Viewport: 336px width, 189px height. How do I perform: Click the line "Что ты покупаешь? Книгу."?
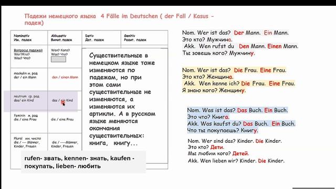coord(223,130)
